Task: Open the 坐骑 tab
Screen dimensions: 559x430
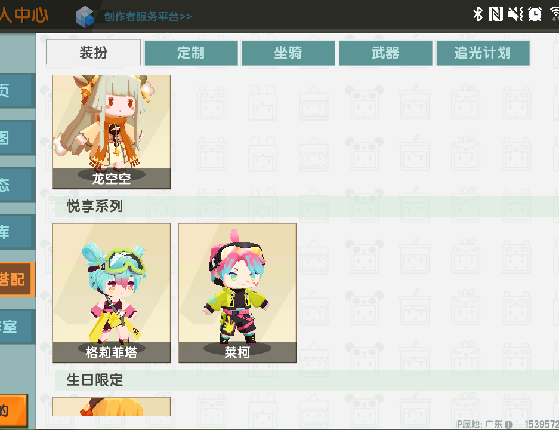Action: click(x=288, y=53)
